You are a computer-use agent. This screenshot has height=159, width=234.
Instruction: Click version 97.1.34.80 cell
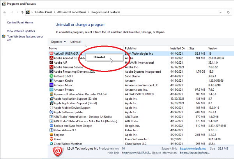tap(214, 139)
